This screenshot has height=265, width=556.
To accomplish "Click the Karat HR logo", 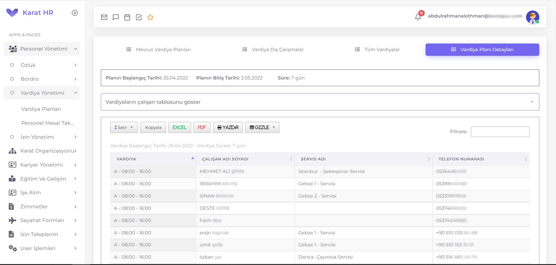I will [32, 13].
